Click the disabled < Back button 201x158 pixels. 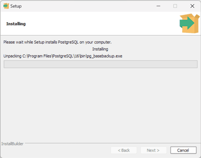(124, 150)
